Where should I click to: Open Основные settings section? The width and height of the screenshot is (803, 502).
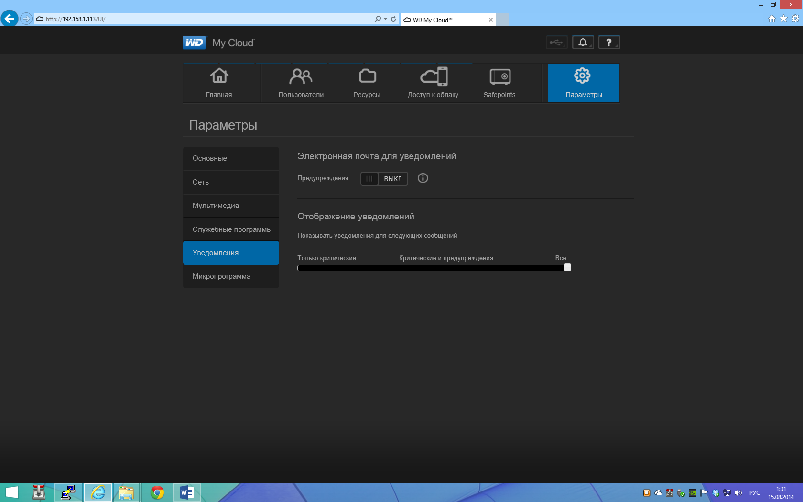point(231,158)
